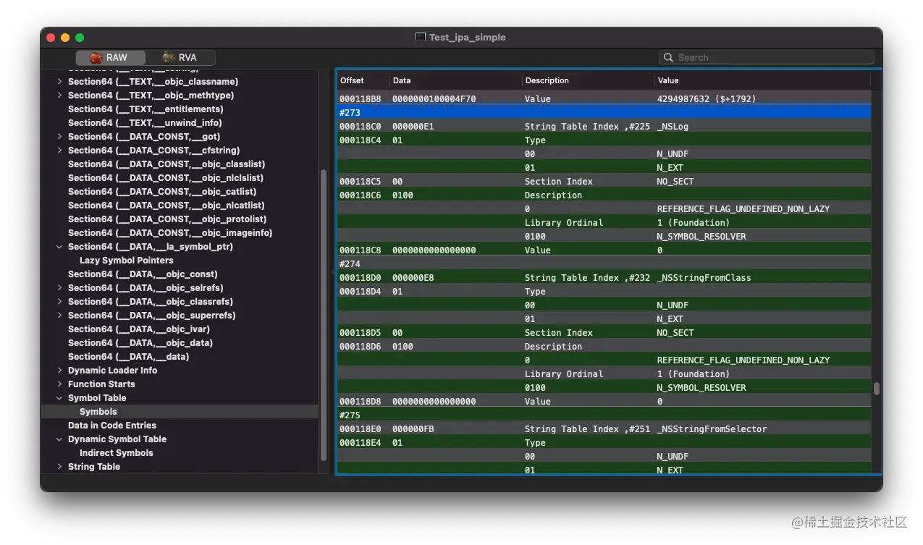The image size is (923, 545).
Task: Expand Section64 (__TEXT,__objc_classname) node
Action: click(x=59, y=82)
